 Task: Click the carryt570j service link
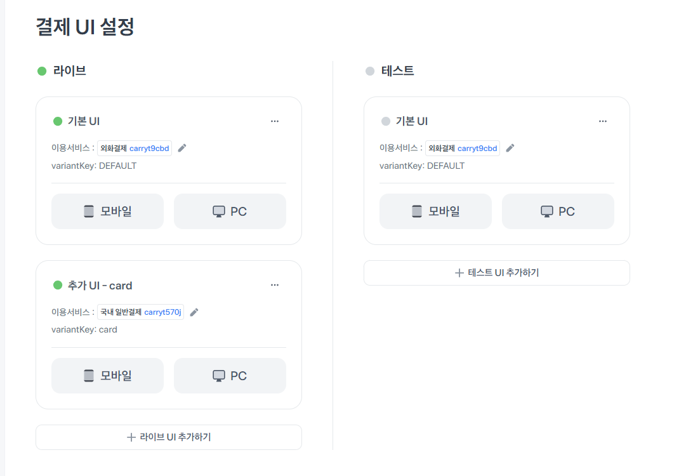pyautogui.click(x=162, y=312)
